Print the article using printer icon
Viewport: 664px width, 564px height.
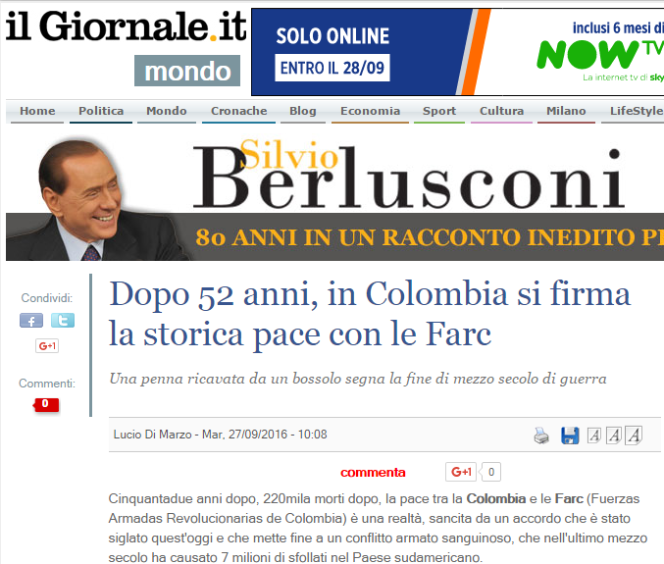(541, 436)
